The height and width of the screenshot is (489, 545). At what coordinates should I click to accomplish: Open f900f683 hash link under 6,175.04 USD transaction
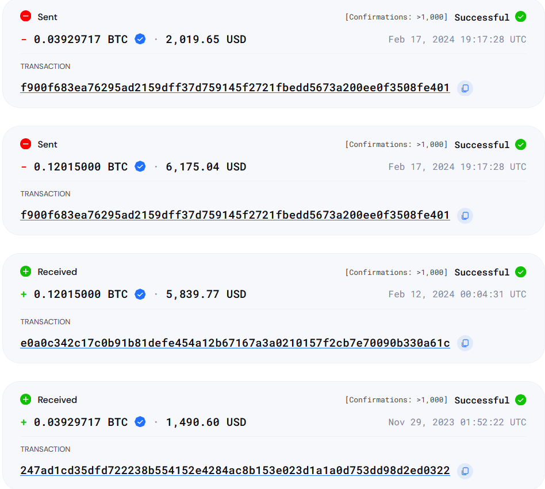coord(235,216)
